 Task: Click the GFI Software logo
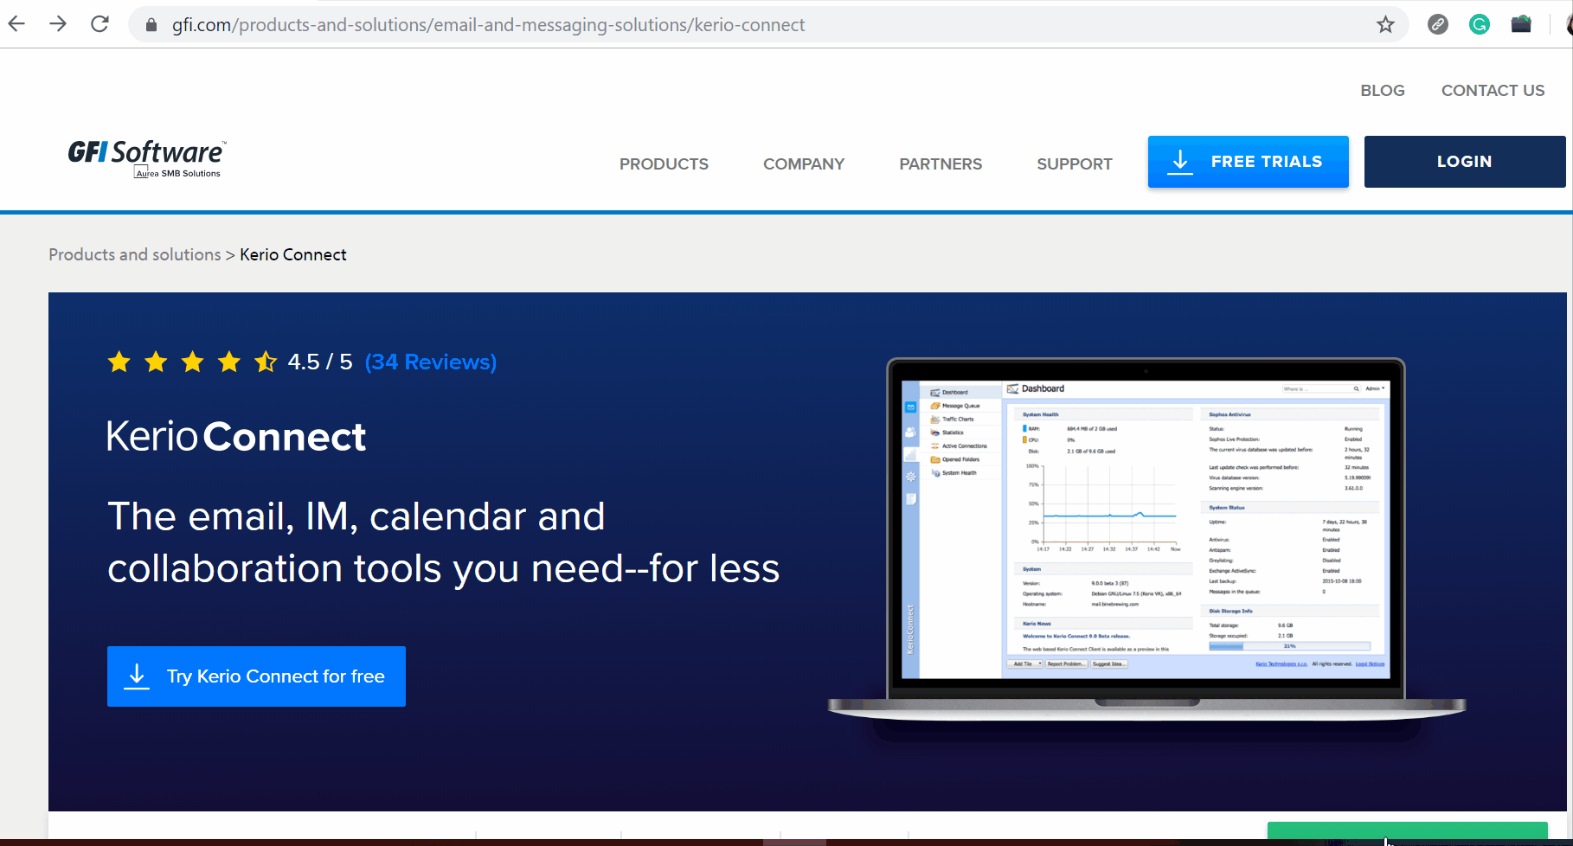coord(147,158)
